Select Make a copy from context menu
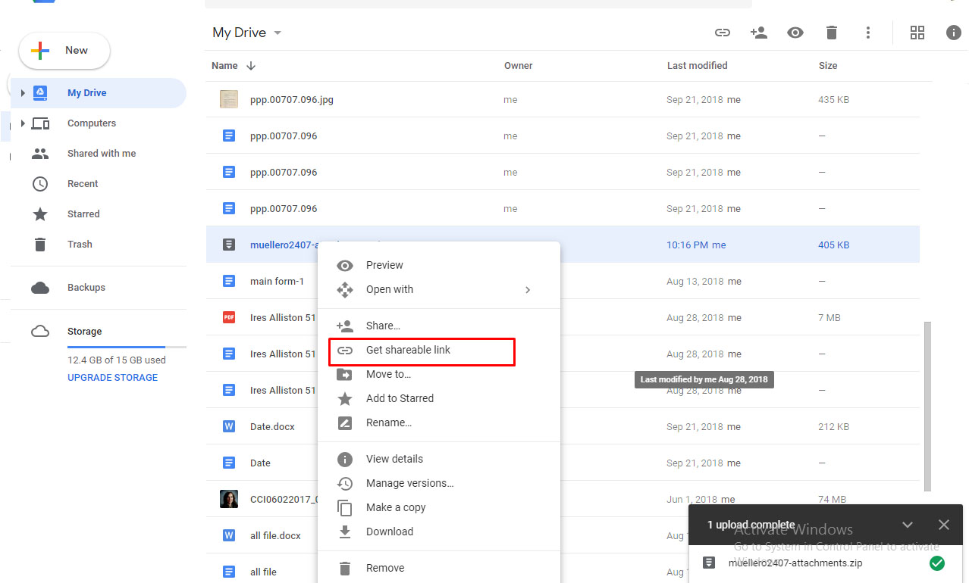The height and width of the screenshot is (583, 969). pos(397,507)
